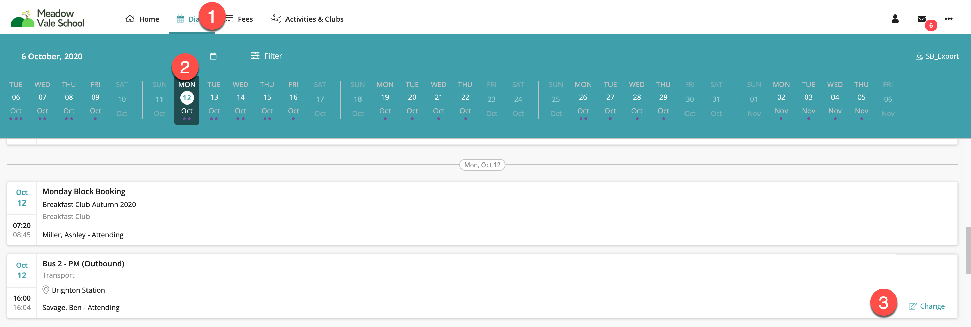This screenshot has width=971, height=327.
Task: Select Monday 02 November
Action: tap(781, 100)
